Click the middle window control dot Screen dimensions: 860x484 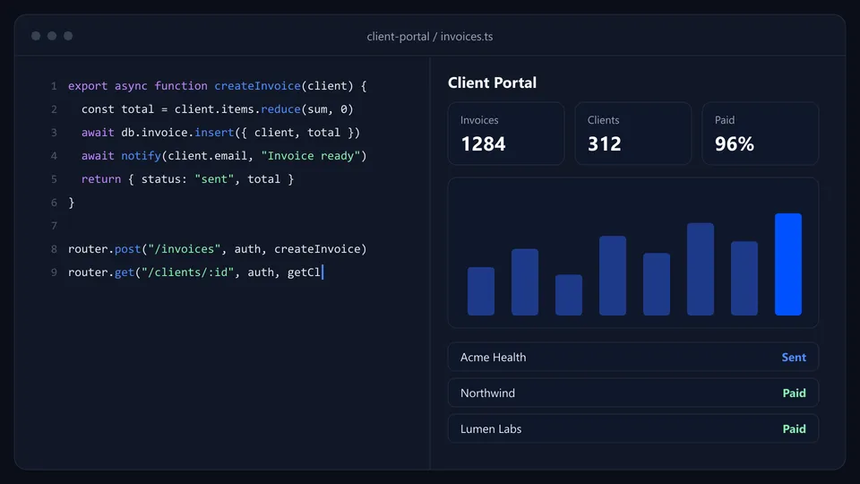52,36
